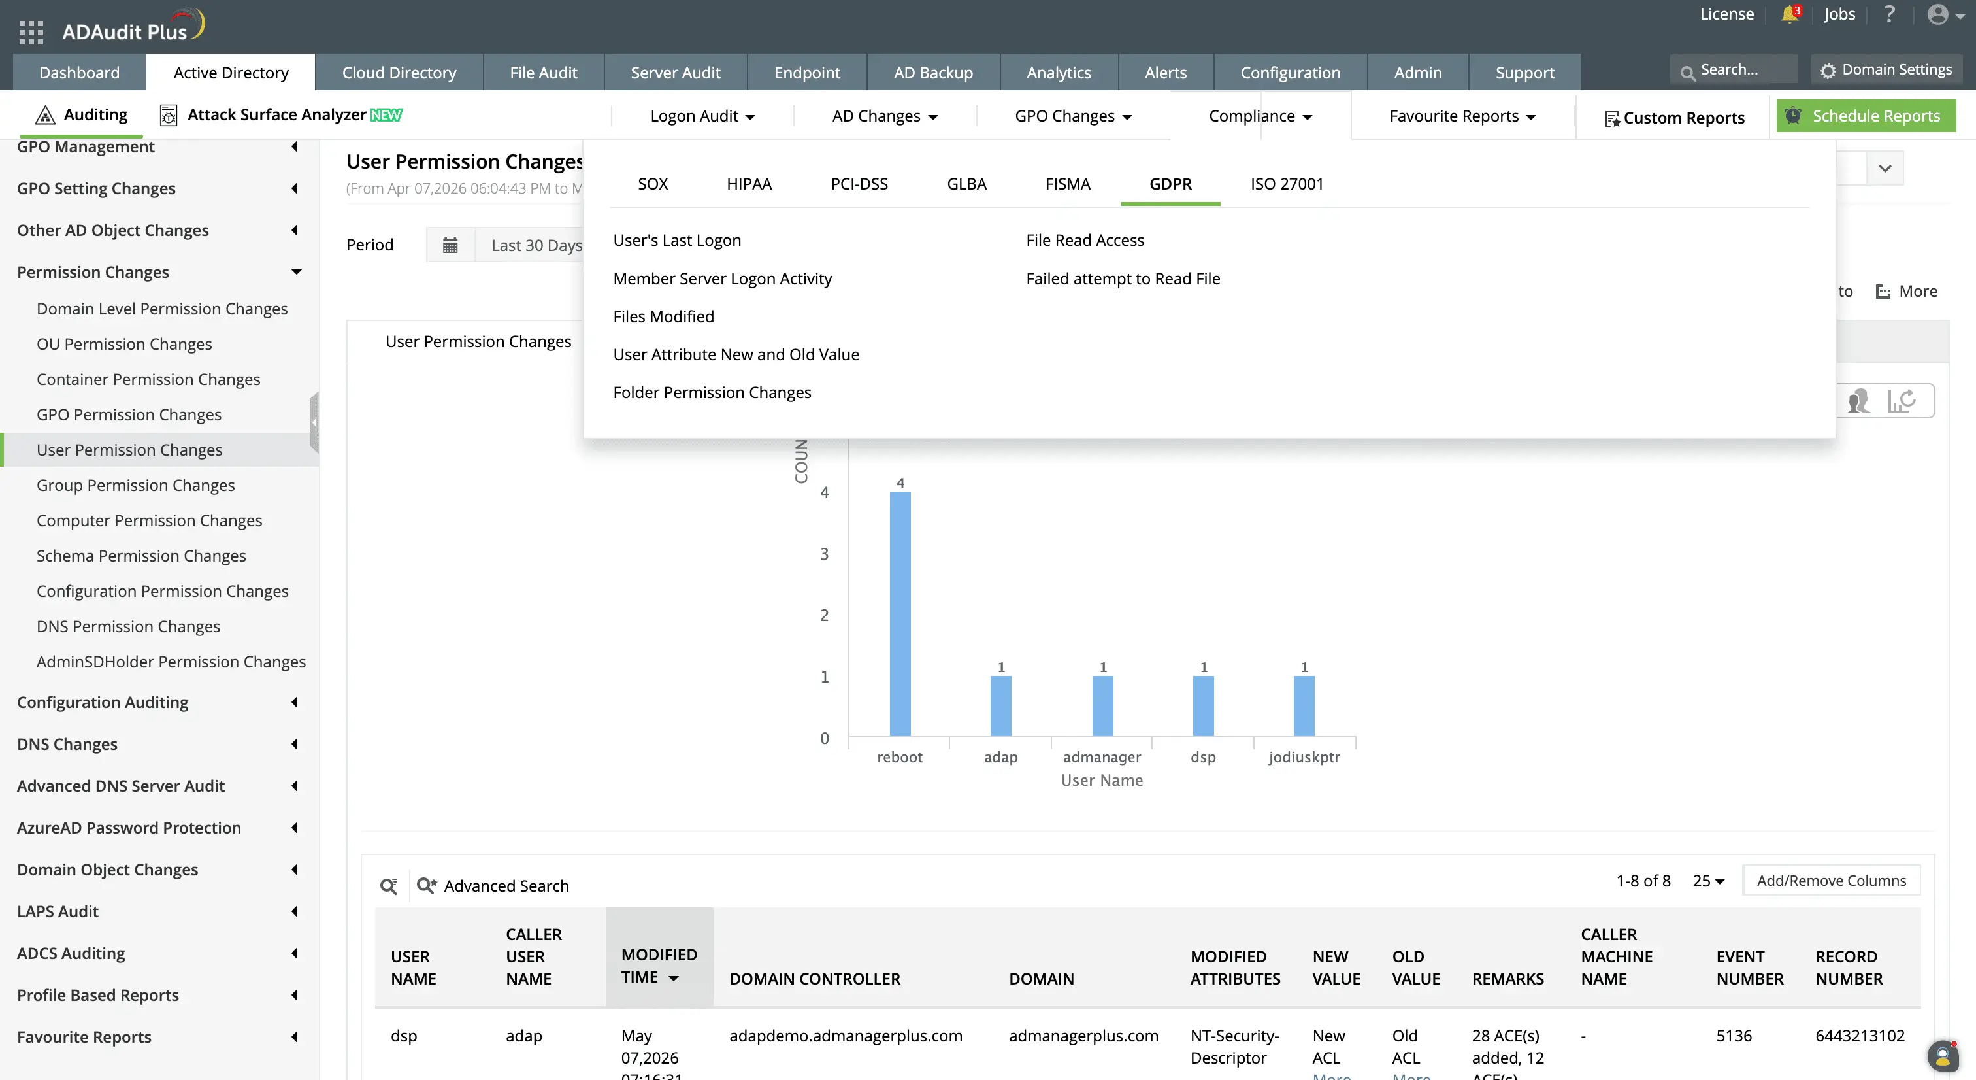
Task: Click the Advanced Search magnifier icon
Action: pos(427,886)
